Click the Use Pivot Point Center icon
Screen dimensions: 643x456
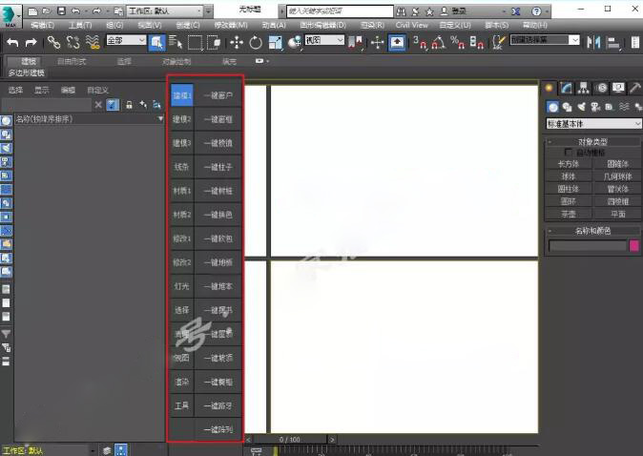[355, 42]
